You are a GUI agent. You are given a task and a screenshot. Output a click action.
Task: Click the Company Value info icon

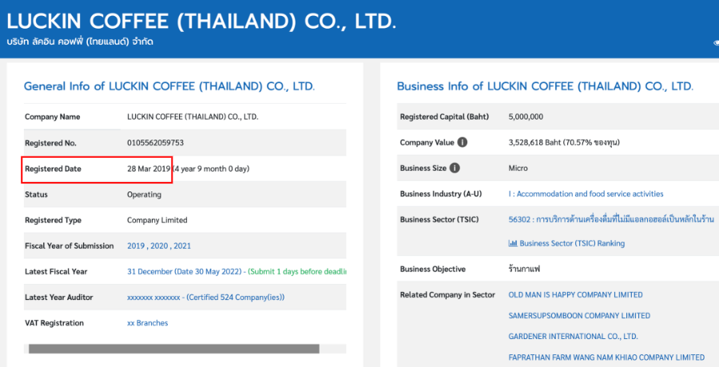pos(463,143)
